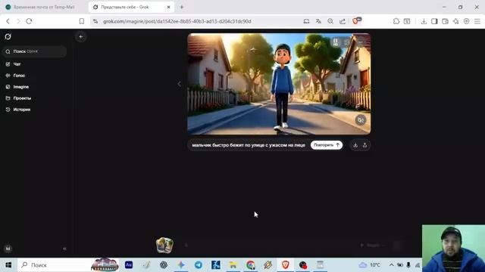
Task: Open the weather widget showing 10°C
Action: pos(369,265)
